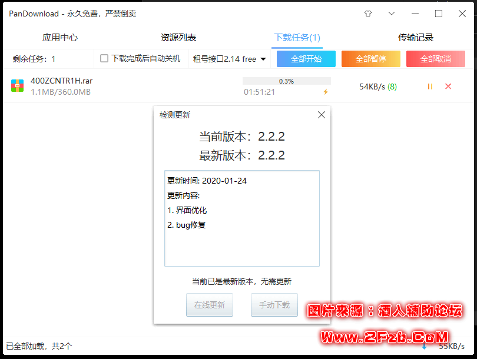This screenshot has height=359, width=477.
Task: Click 最新版本: 2.2.2 text
Action: point(242,155)
